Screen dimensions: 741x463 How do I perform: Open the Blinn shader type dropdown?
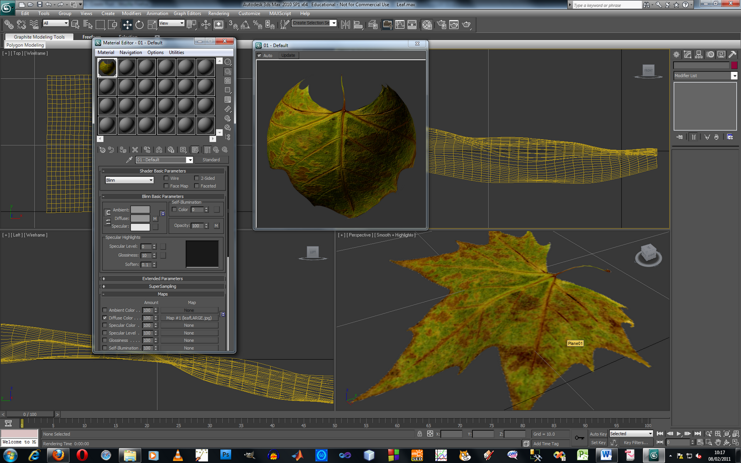(x=129, y=180)
